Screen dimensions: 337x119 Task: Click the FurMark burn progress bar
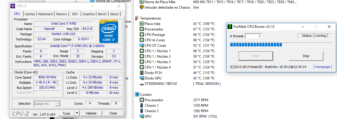[x=281, y=44]
